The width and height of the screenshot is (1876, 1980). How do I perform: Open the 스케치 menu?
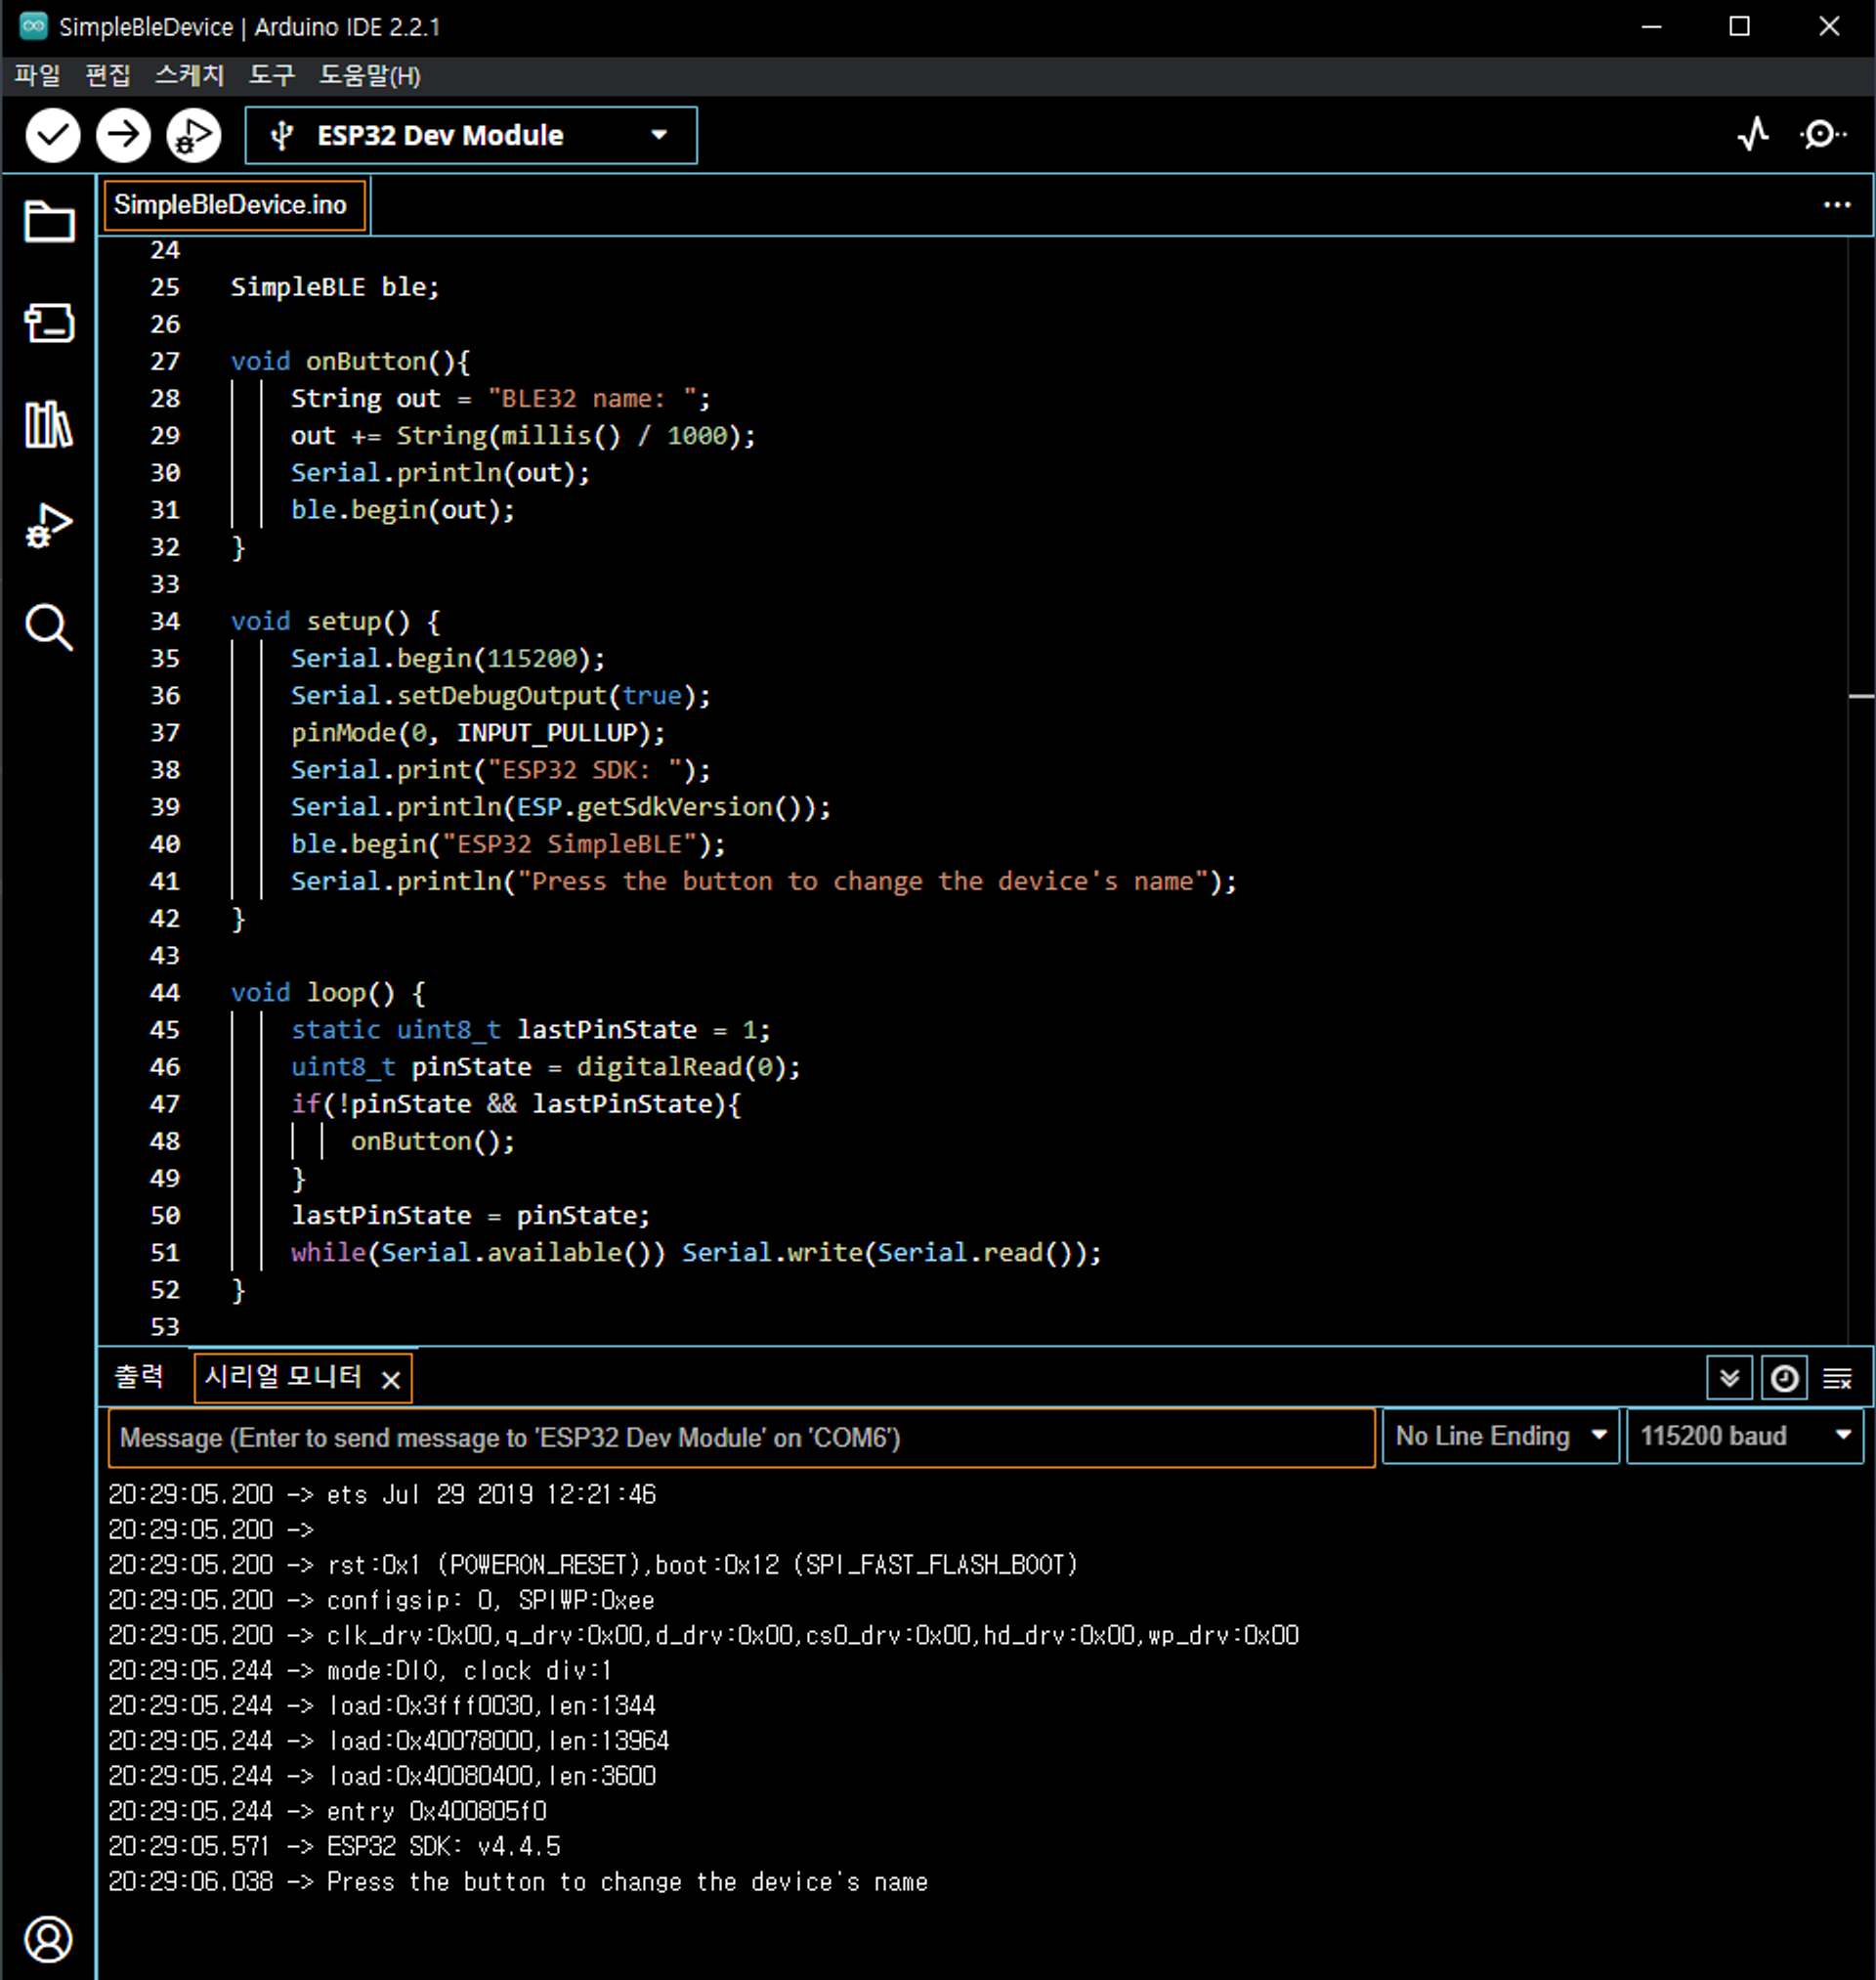point(189,75)
